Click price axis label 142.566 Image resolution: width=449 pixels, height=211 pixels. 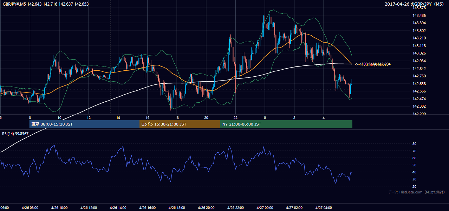click(x=419, y=91)
